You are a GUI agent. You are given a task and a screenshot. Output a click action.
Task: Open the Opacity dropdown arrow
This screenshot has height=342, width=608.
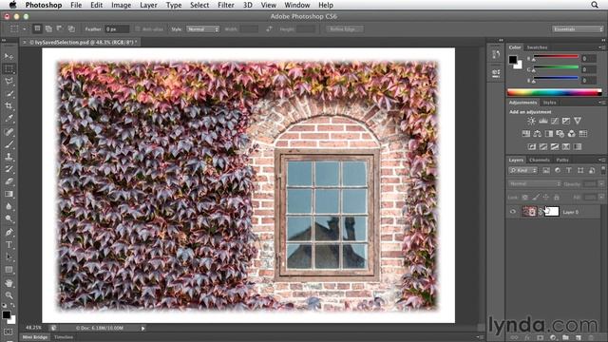601,183
